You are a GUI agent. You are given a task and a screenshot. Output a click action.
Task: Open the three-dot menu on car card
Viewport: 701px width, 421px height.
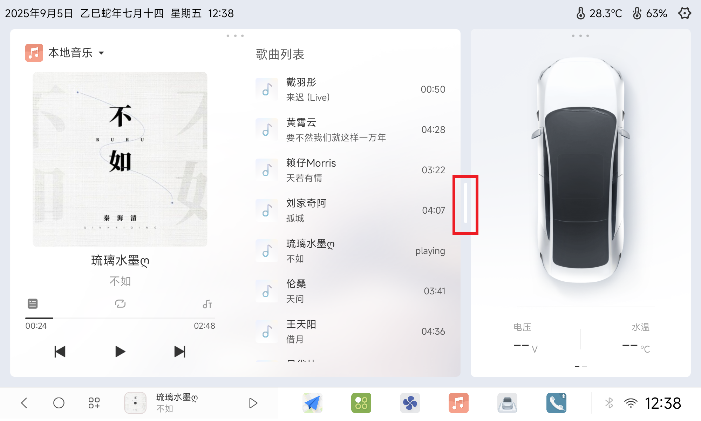(580, 36)
